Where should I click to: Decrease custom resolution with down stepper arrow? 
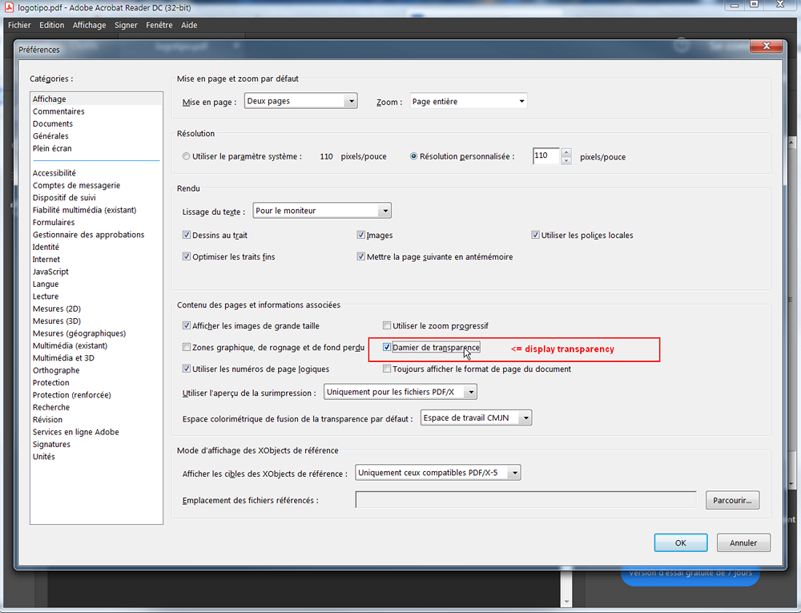[x=566, y=160]
